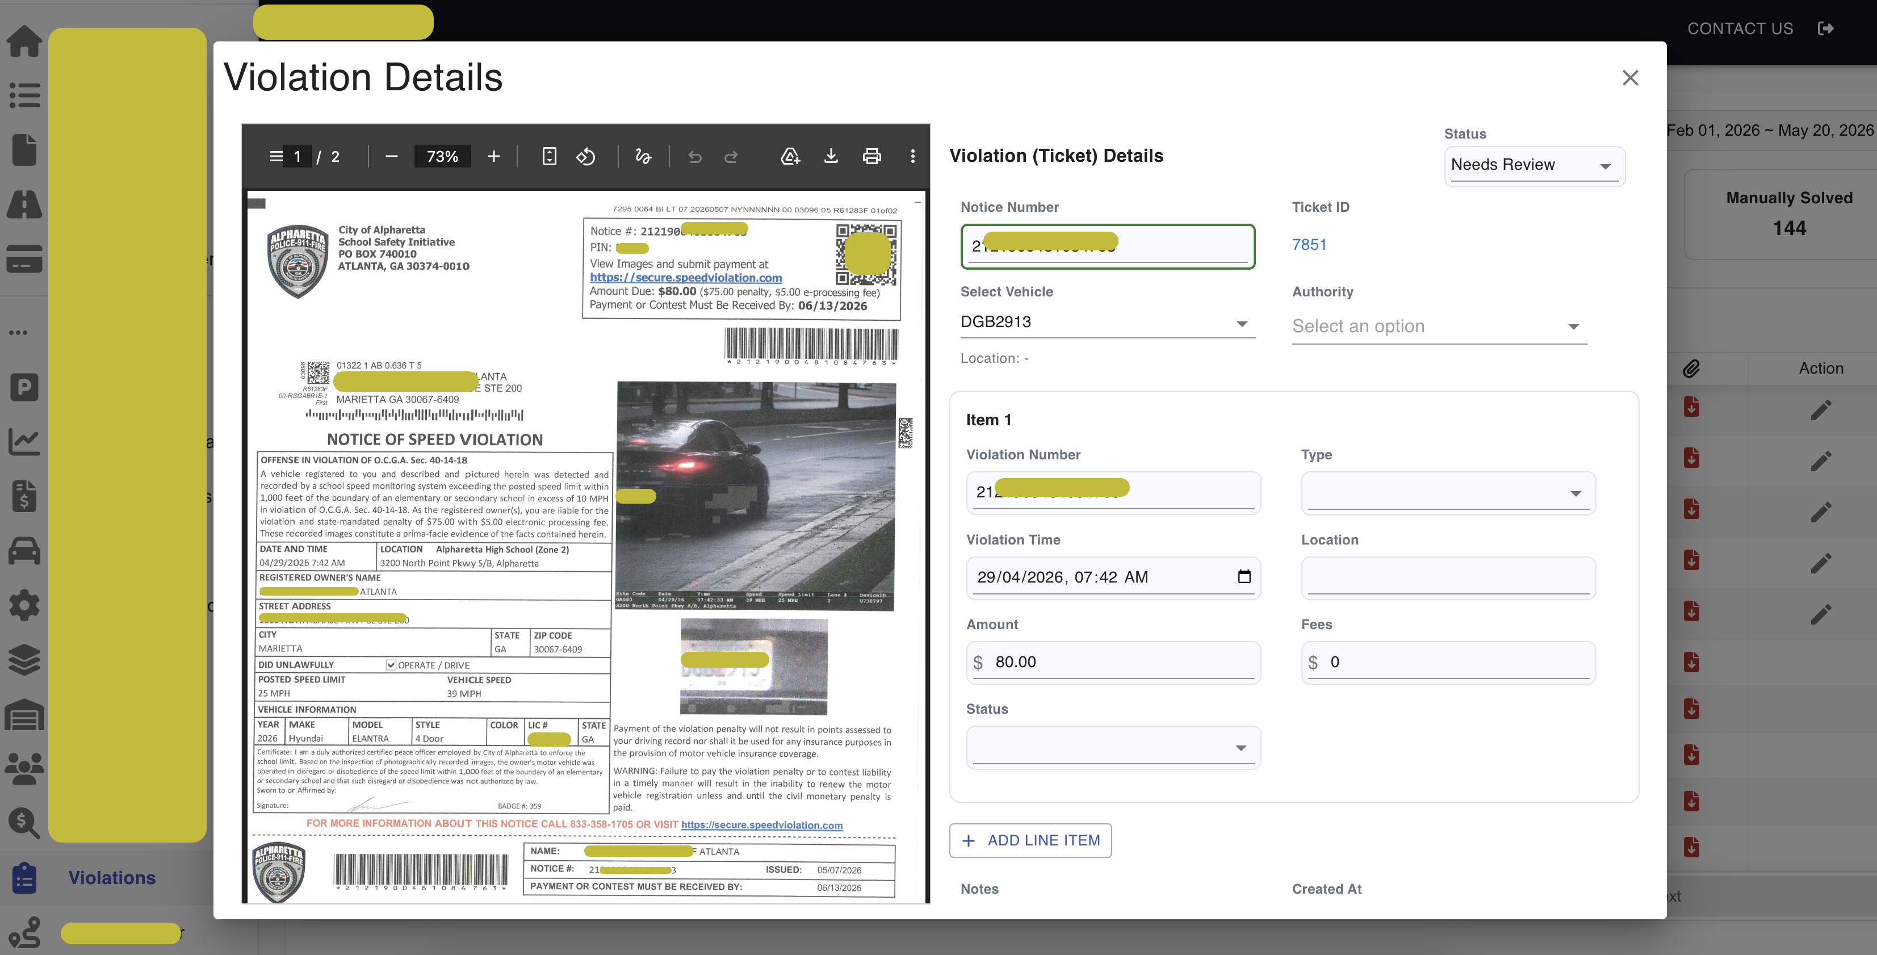Click the calendar icon in Violation Time

pyautogui.click(x=1244, y=577)
